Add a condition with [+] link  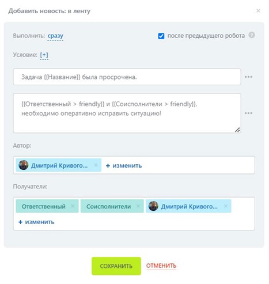click(x=44, y=55)
